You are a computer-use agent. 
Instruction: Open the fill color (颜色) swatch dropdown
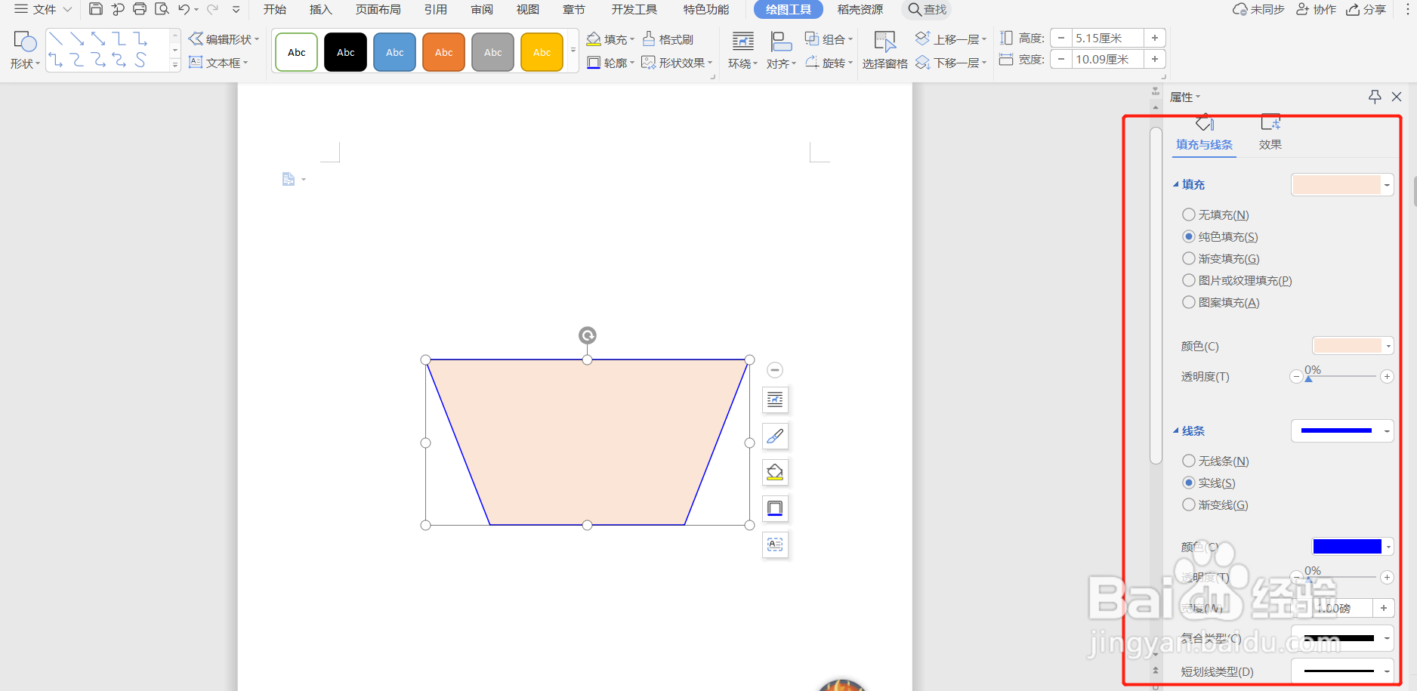pos(1353,346)
